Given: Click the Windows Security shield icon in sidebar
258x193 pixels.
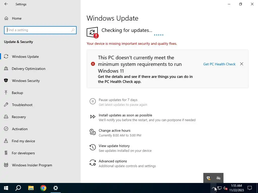Looking at the screenshot, I should click(6, 80).
